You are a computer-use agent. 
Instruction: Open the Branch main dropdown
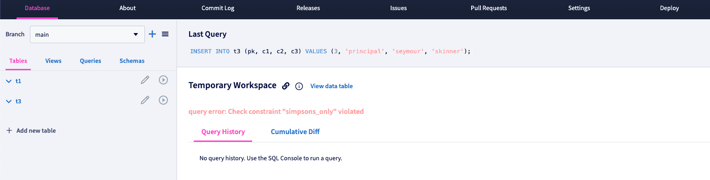(87, 34)
